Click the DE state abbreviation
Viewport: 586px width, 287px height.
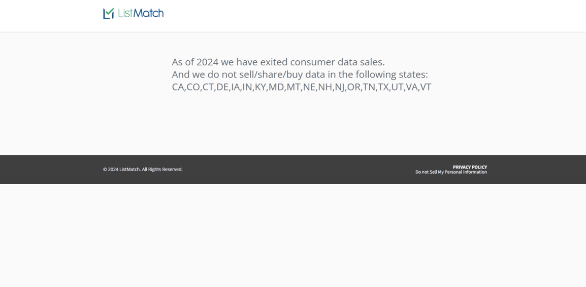(x=222, y=87)
